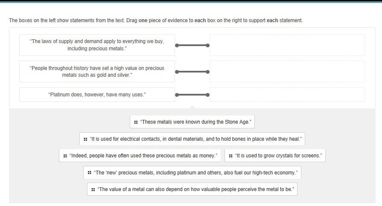
Task: Click empty drop box beside "laws of supply and demand"
Action: click(287, 45)
